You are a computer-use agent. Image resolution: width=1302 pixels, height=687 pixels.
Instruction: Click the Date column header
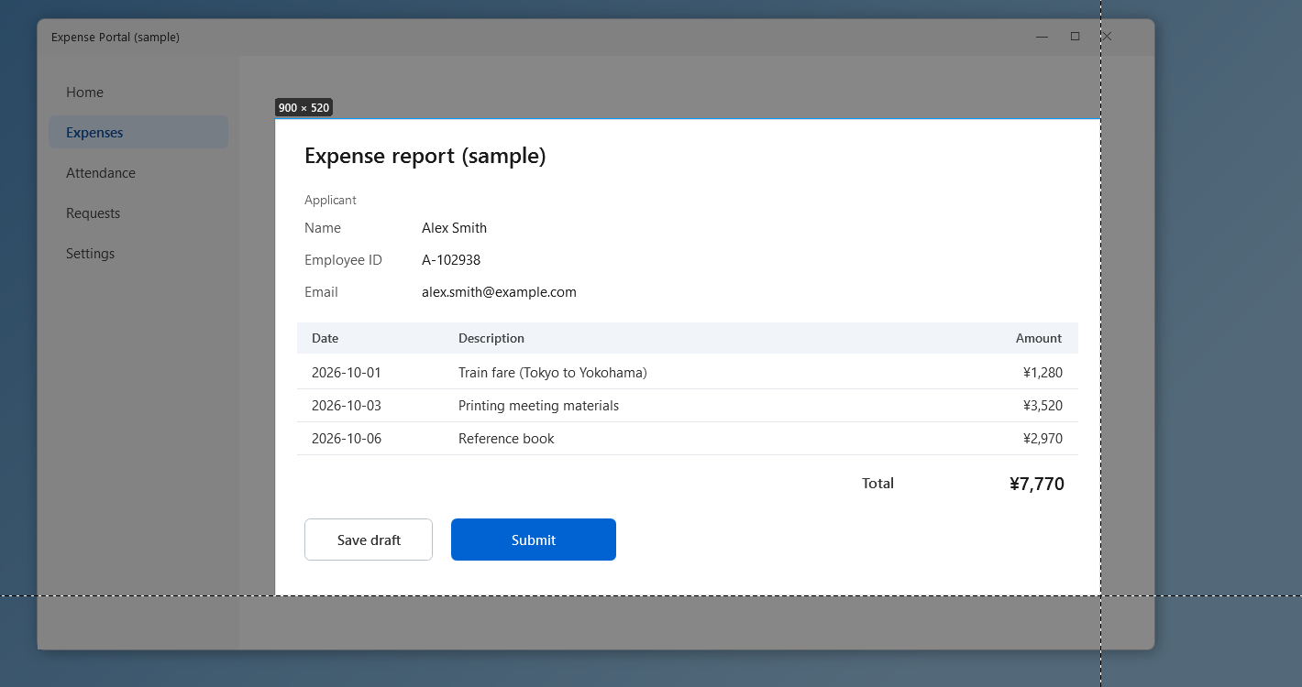[325, 338]
